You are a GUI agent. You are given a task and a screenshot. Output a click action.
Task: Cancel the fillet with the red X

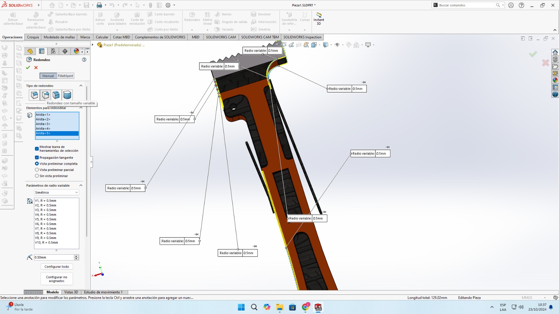tap(36, 68)
